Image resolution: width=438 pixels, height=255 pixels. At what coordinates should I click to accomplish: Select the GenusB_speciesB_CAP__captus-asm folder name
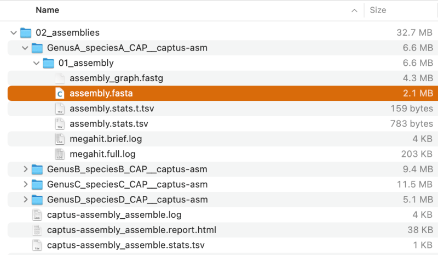pyautogui.click(x=127, y=169)
